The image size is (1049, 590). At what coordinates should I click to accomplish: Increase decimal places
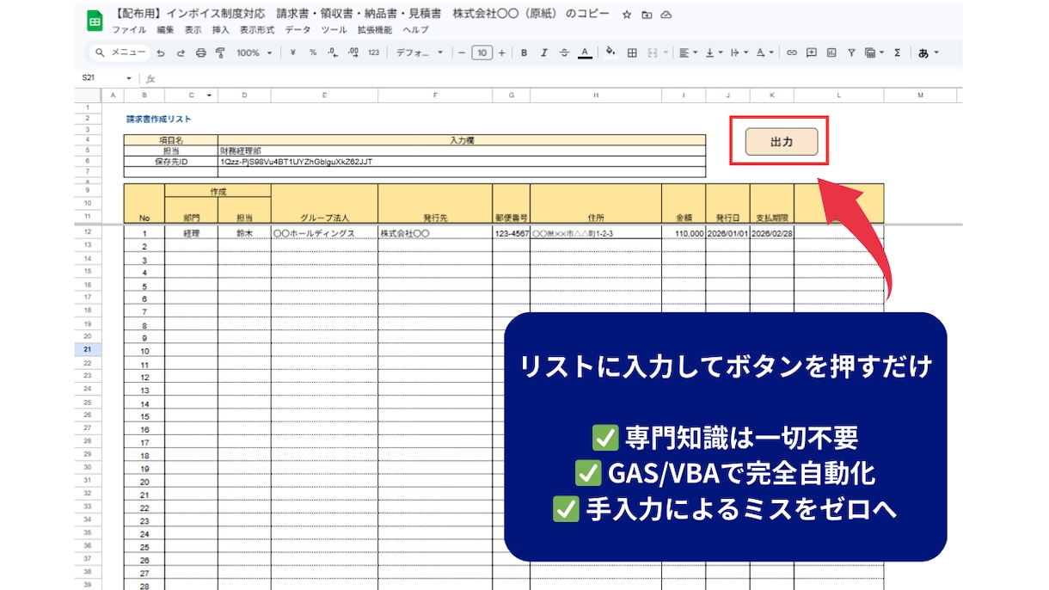pos(353,52)
